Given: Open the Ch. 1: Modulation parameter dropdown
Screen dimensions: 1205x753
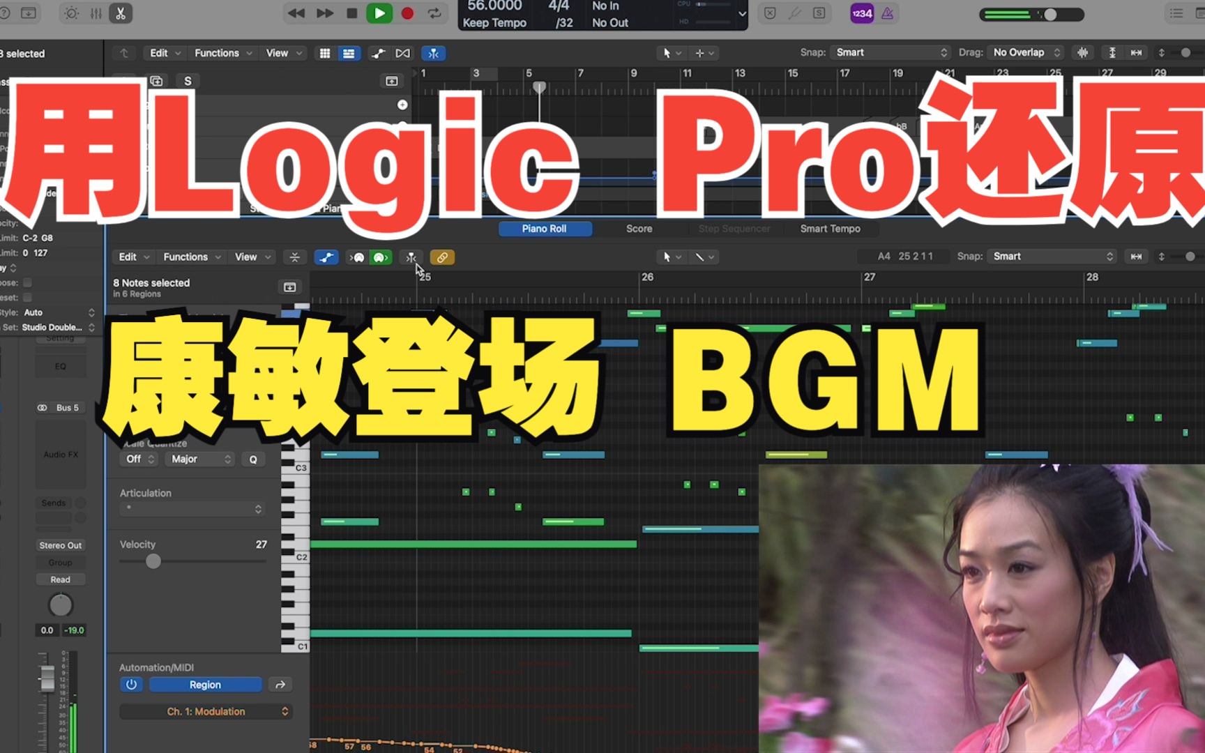Looking at the screenshot, I should click(205, 711).
